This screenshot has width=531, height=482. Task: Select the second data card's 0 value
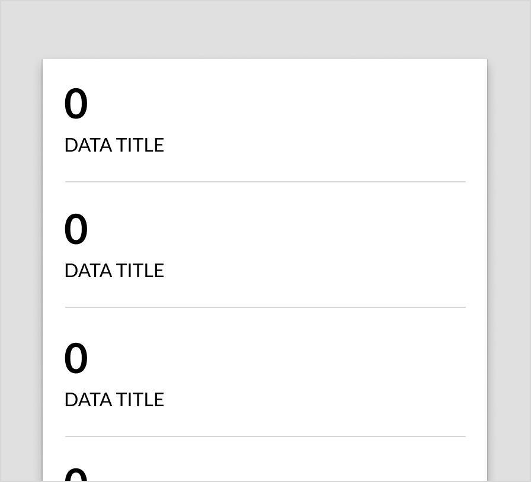(76, 230)
